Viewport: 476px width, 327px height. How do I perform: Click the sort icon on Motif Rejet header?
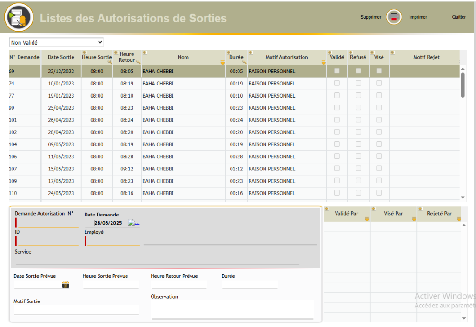[x=392, y=53]
